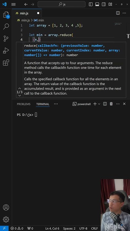Image resolution: width=130 pixels, height=231 pixels.
Task: Show next signature overload down arrow
Action: [x=20, y=96]
